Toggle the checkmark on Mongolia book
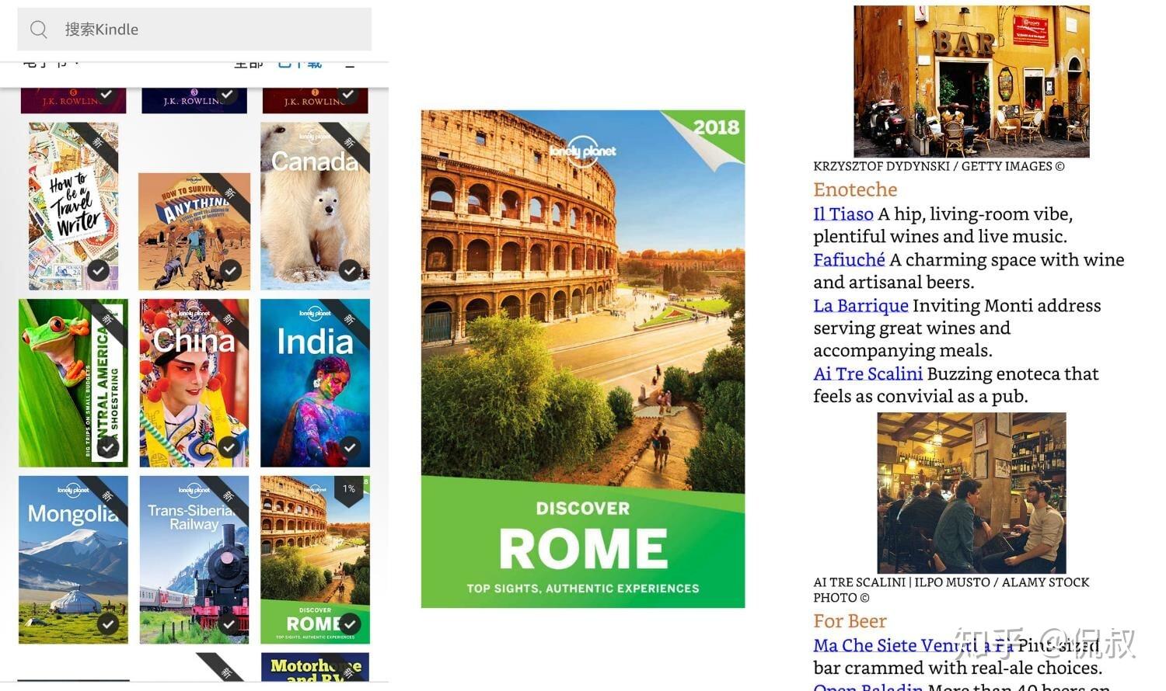The height and width of the screenshot is (691, 1166). (108, 623)
